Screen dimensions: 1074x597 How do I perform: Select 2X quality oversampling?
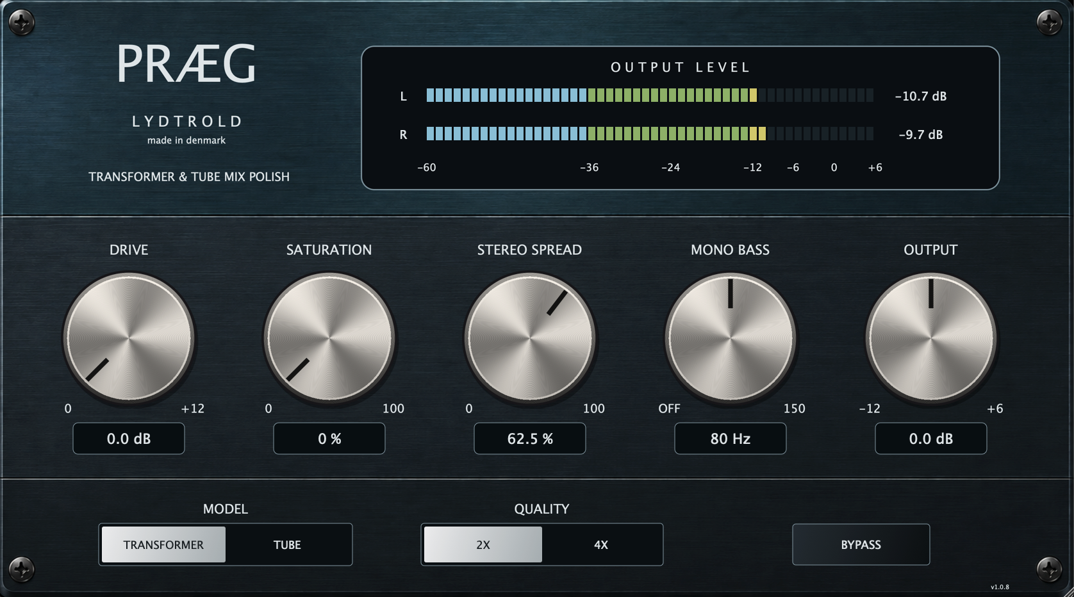click(x=483, y=544)
